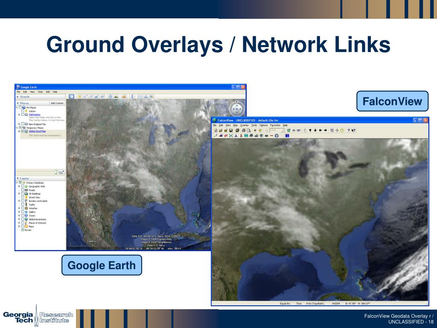This screenshot has height=328, width=437.
Task: Click FalconView pan down arrow
Action: click(x=315, y=130)
